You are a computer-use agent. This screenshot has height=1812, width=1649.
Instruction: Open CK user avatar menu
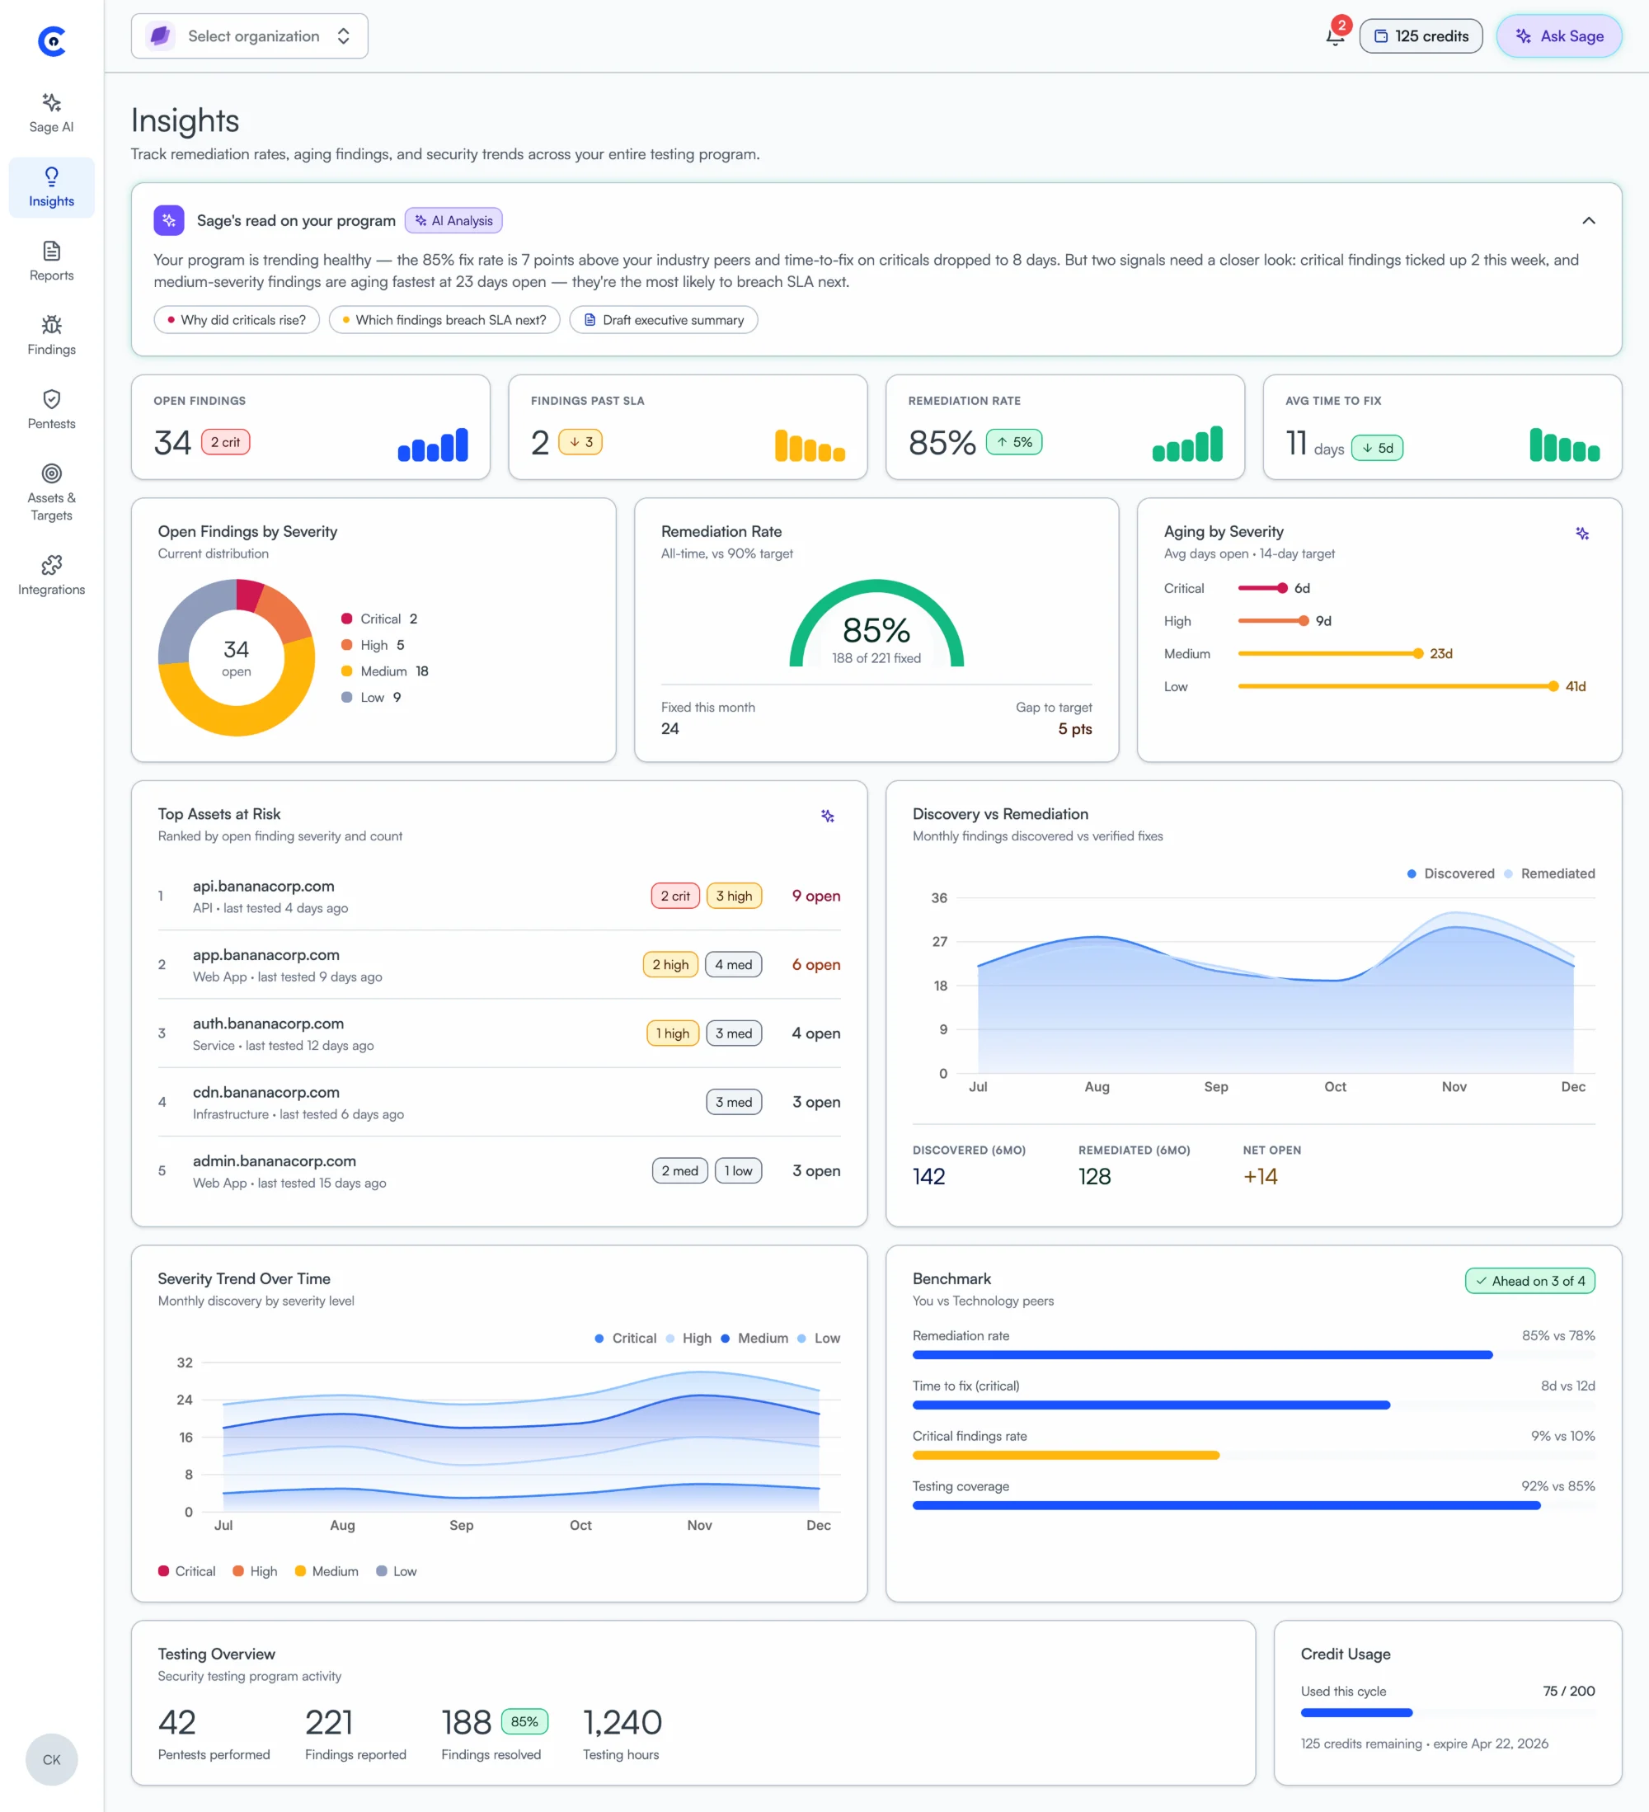pyautogui.click(x=51, y=1759)
